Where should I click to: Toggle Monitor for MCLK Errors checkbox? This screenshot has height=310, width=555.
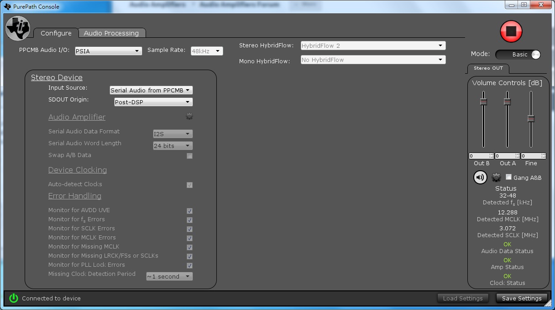(189, 238)
